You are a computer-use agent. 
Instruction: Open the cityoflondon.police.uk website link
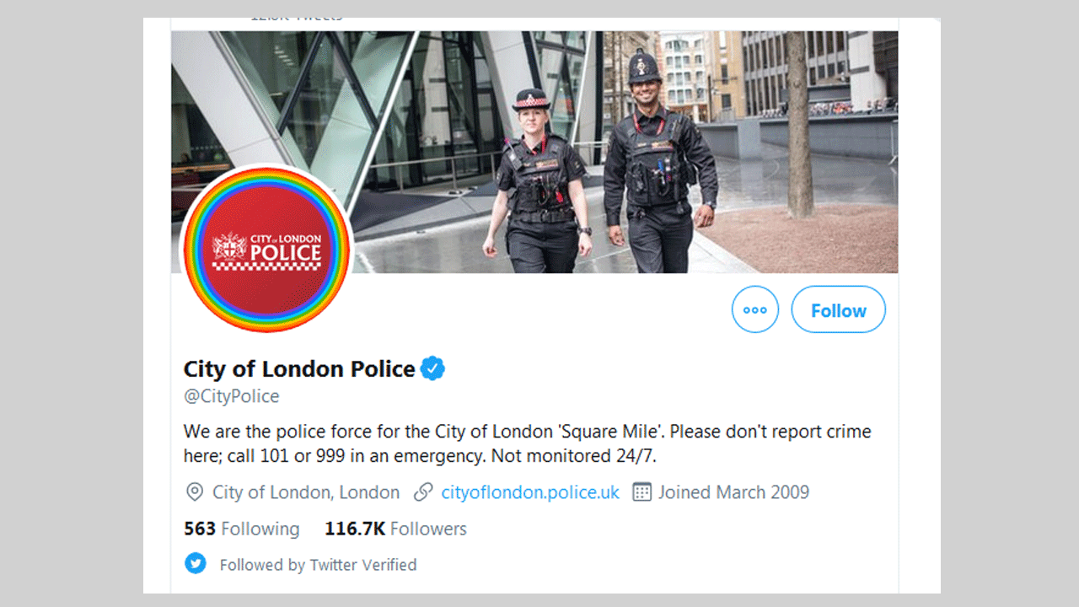coord(530,492)
